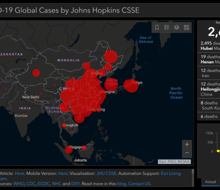Open the Contact US link
This screenshot has height=190, width=220.
tap(139, 183)
